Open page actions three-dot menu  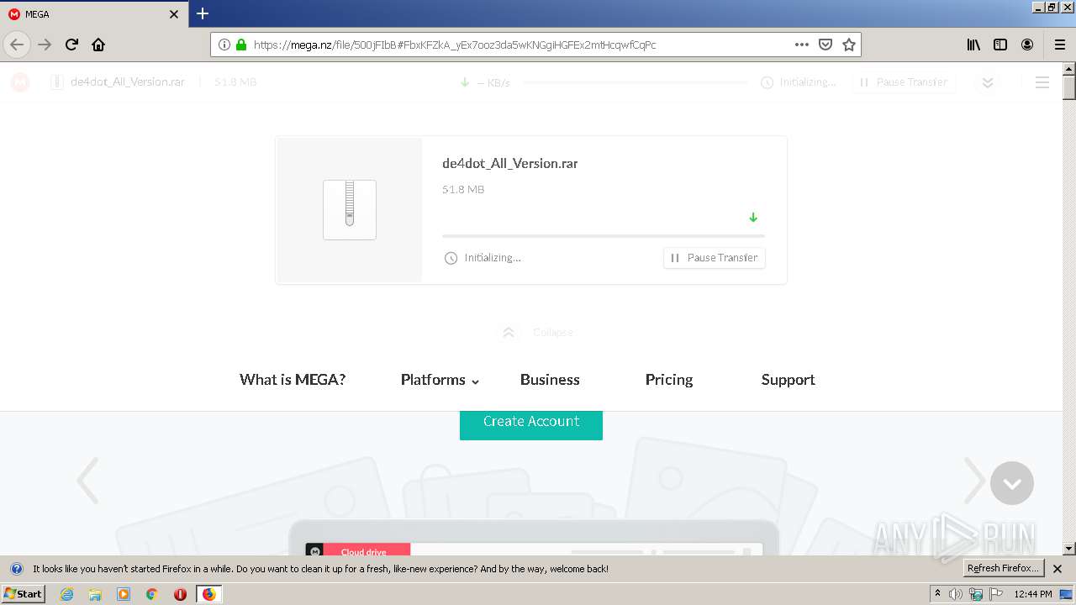coord(802,45)
